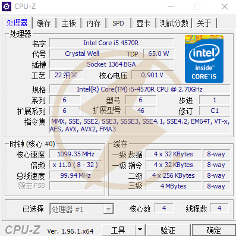Go to the 測試分數 tab

point(174,23)
